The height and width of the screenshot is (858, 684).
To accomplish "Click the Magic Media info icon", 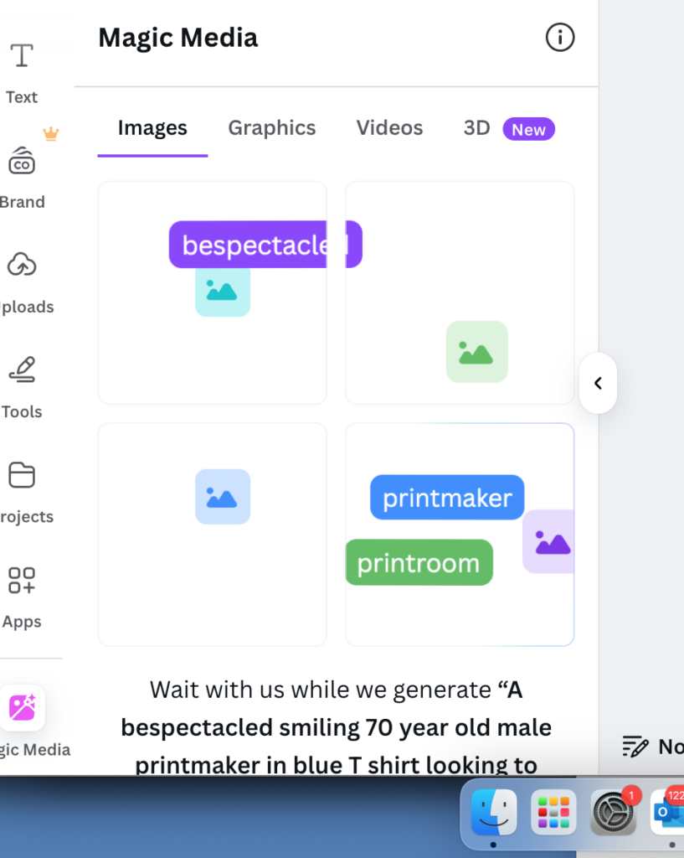I will (x=560, y=38).
